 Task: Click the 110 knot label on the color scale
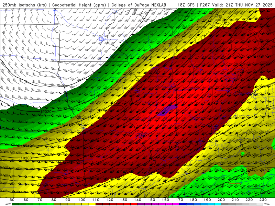[96, 200]
